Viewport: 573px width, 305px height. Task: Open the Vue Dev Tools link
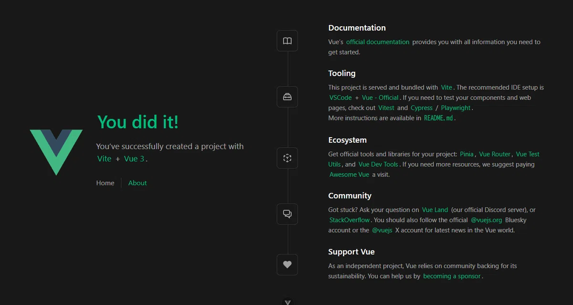pos(378,164)
